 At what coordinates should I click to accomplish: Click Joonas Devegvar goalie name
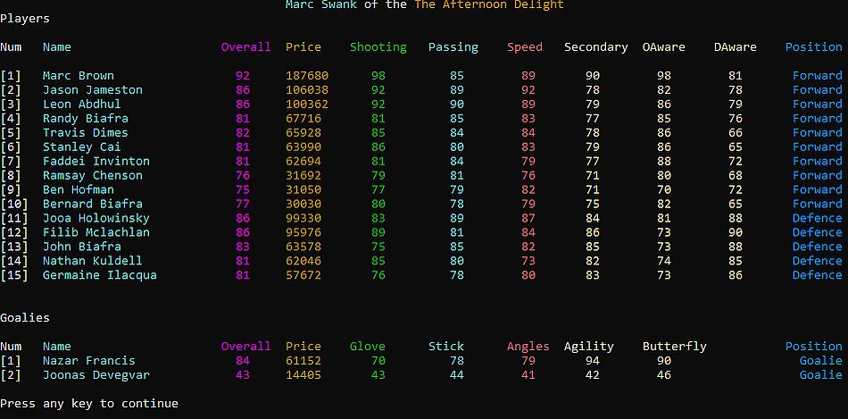tap(96, 374)
